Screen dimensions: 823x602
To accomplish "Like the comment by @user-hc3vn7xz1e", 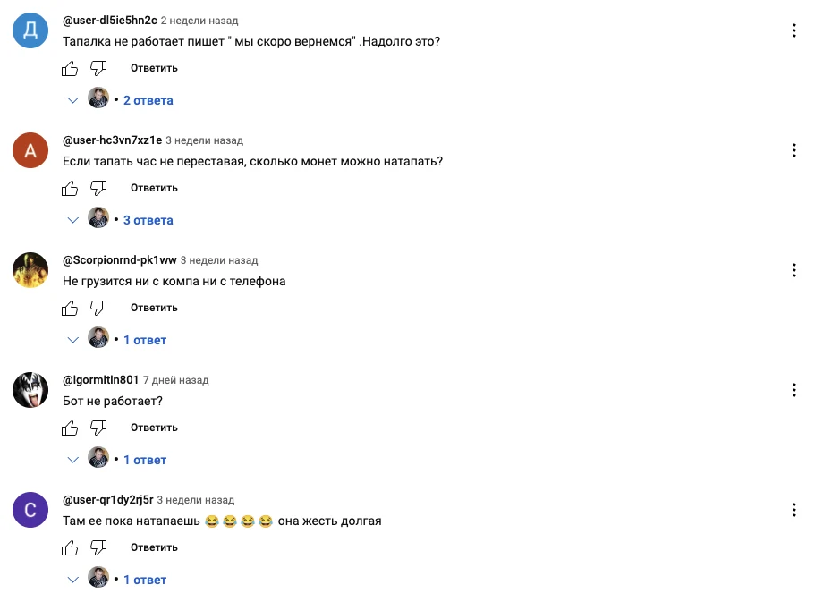I will (x=70, y=188).
